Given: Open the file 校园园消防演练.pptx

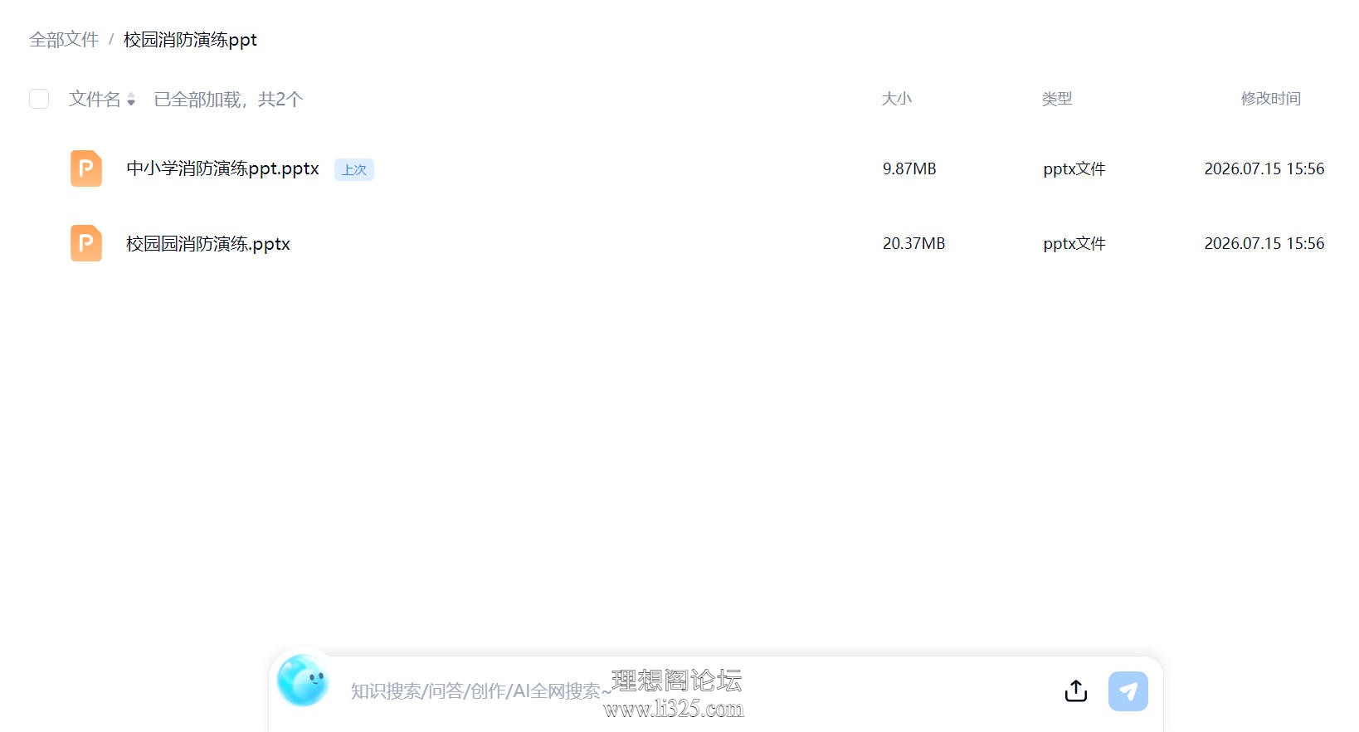Looking at the screenshot, I should coord(208,243).
